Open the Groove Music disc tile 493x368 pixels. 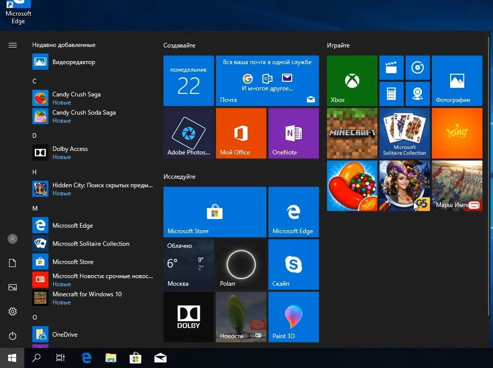(x=417, y=68)
